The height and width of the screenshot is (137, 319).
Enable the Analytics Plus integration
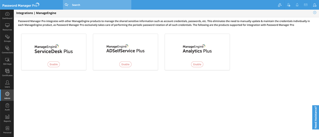click(197, 64)
